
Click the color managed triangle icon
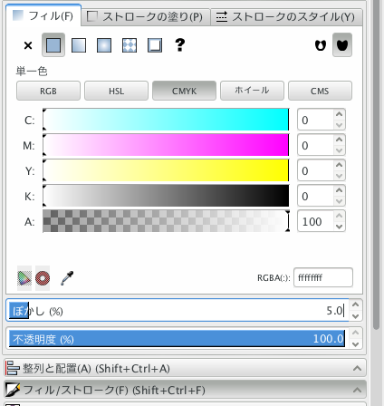[x=24, y=278]
